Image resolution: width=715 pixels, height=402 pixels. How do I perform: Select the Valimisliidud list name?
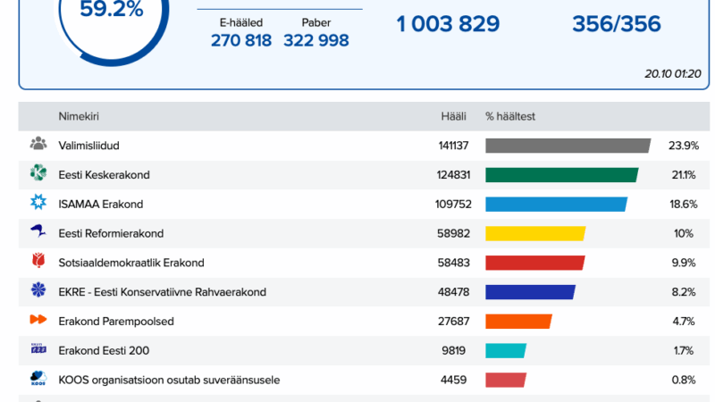[88, 146]
